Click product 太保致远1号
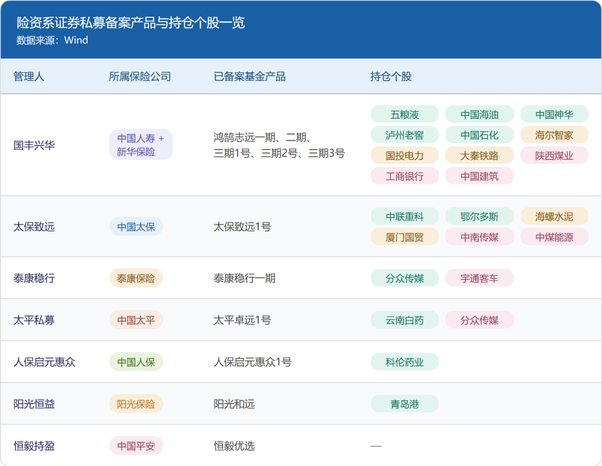Image resolution: width=602 pixels, height=466 pixels. (x=242, y=227)
